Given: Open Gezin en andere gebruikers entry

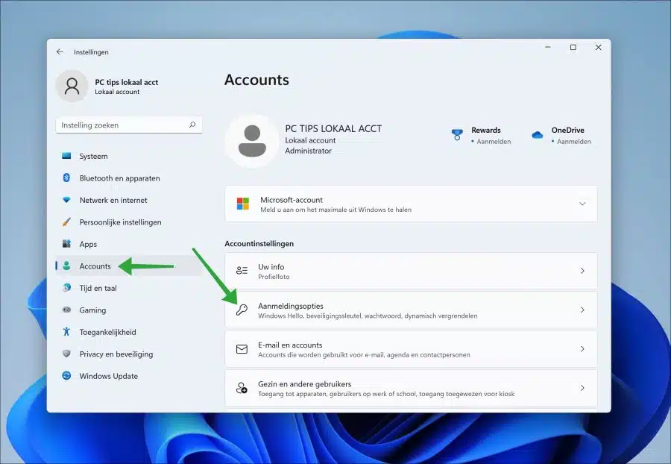Looking at the screenshot, I should [411, 388].
